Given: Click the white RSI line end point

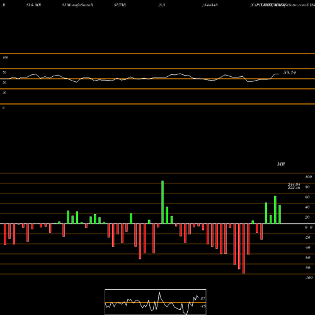Looking at the screenshot, I should coord(279,74).
